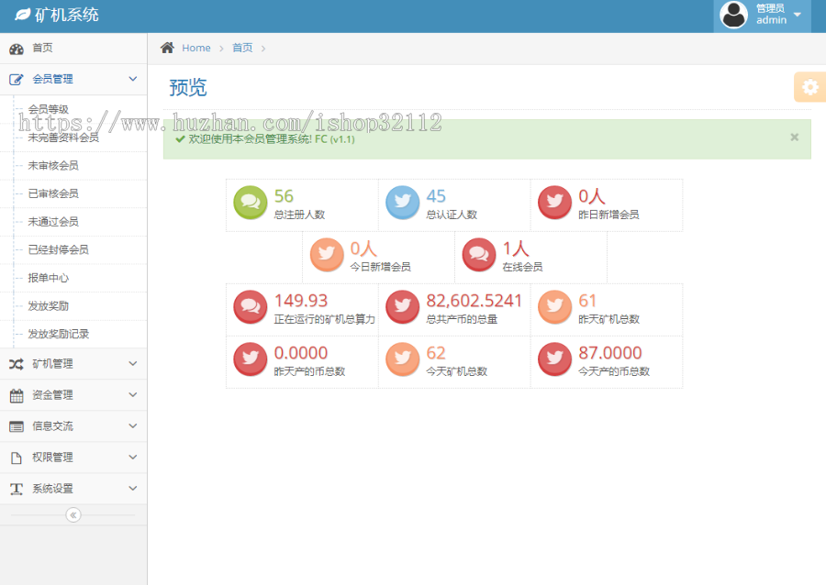
Task: Click orange bird icon for 今天矿机总数
Action: (403, 359)
